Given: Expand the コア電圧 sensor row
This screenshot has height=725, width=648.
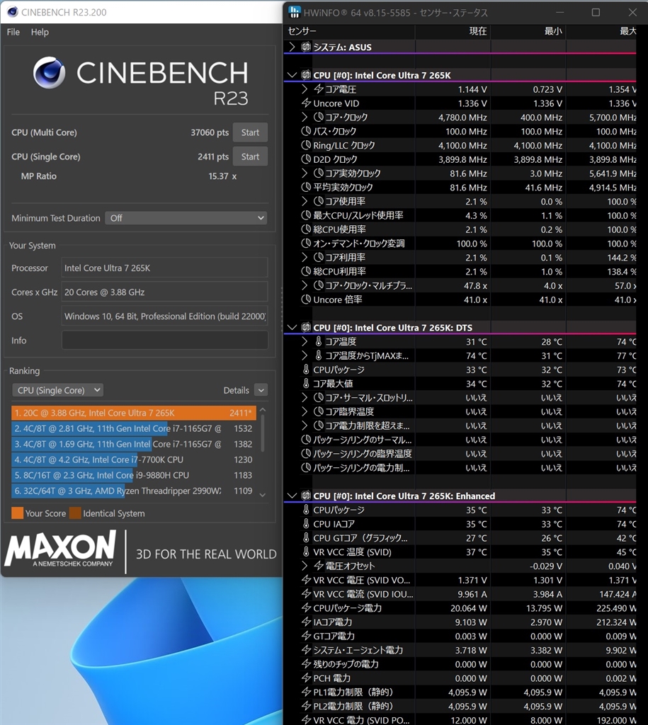Looking at the screenshot, I should pos(305,89).
